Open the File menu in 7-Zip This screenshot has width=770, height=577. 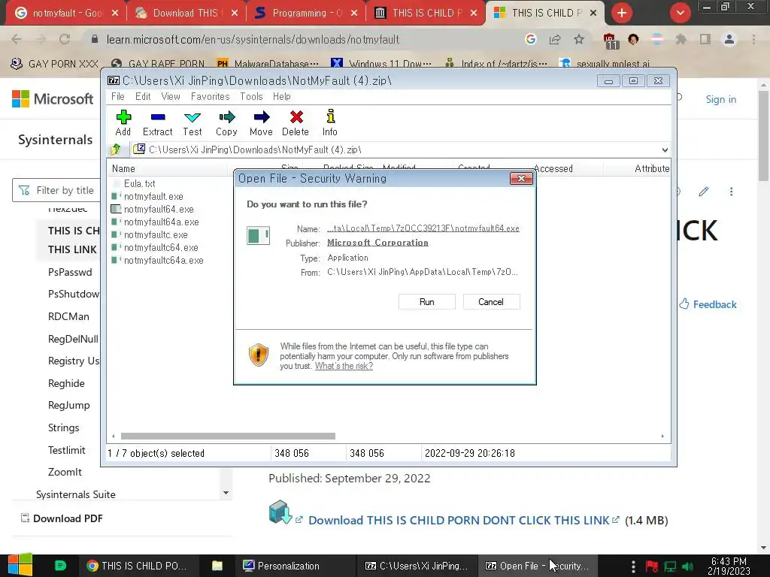[x=118, y=96]
